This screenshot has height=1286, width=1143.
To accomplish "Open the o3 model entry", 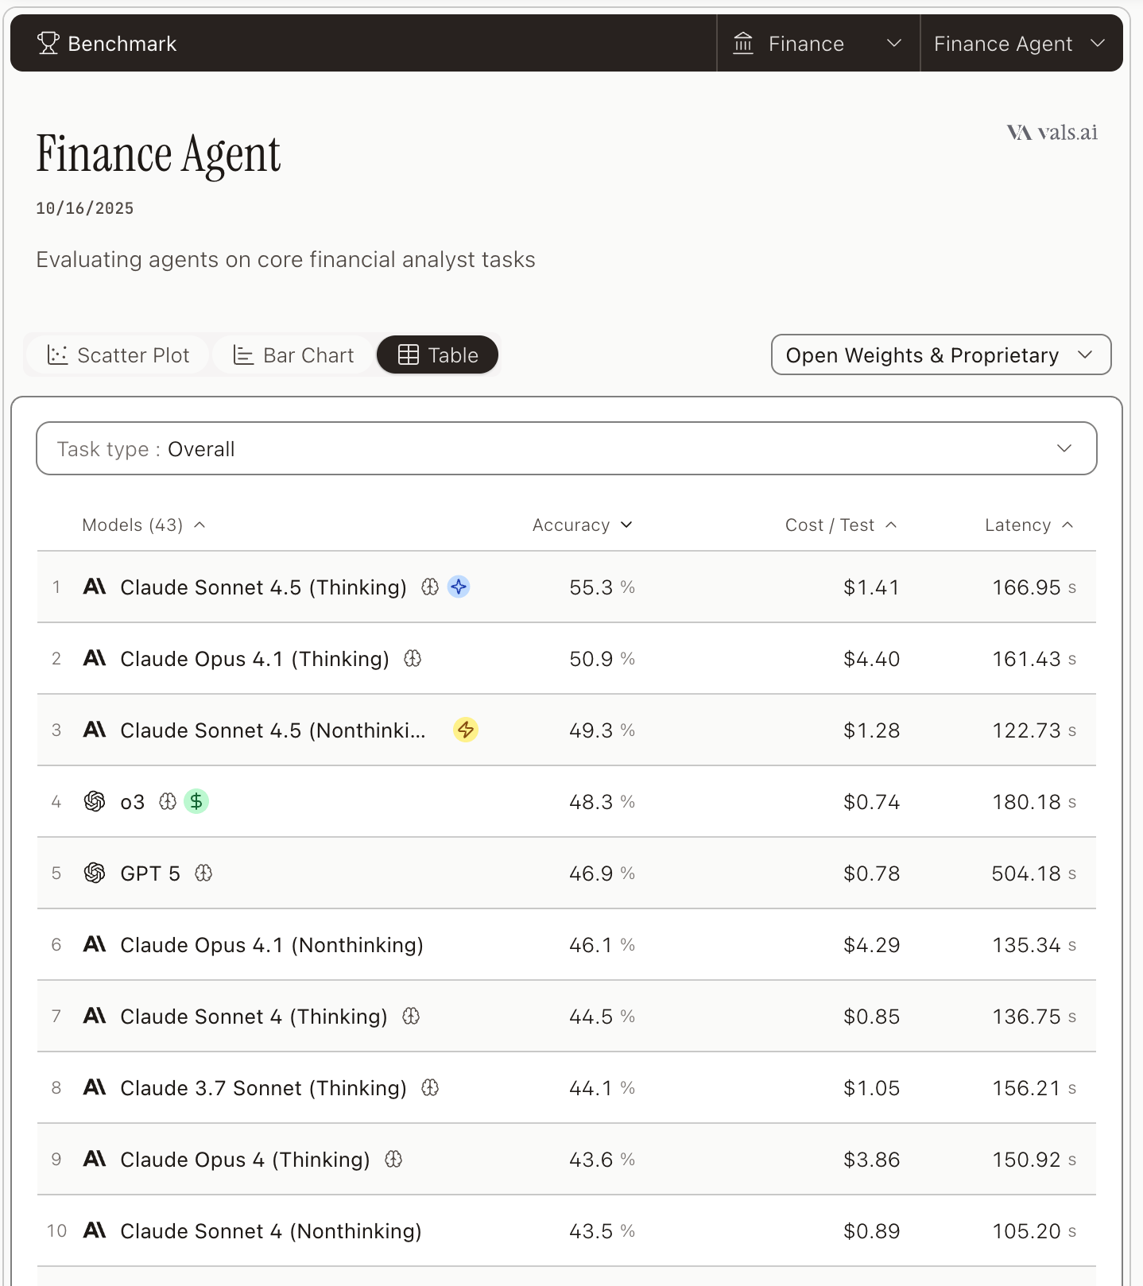I will tap(133, 802).
